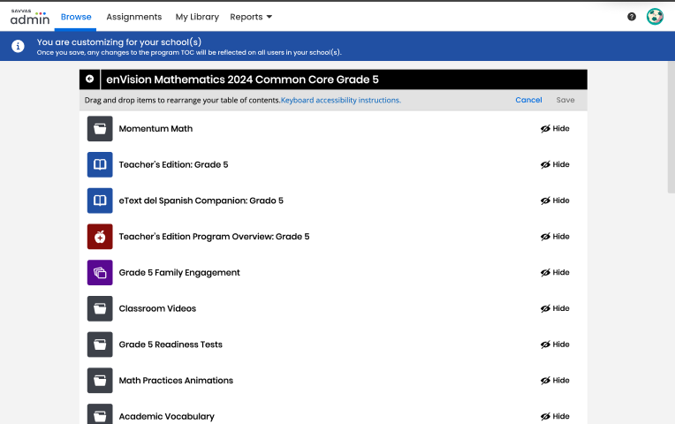Open the Reports dropdown menu
This screenshot has width=675, height=424.
pyautogui.click(x=251, y=17)
